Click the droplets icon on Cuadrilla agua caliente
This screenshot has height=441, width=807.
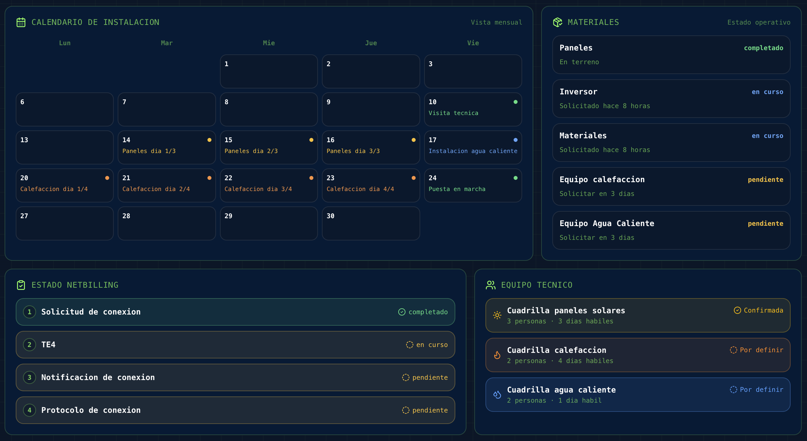(497, 395)
